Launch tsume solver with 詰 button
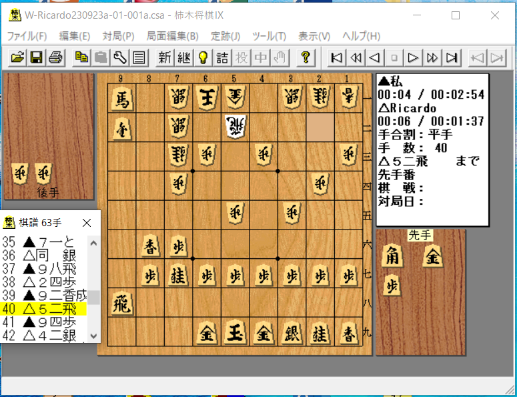 tap(222, 58)
